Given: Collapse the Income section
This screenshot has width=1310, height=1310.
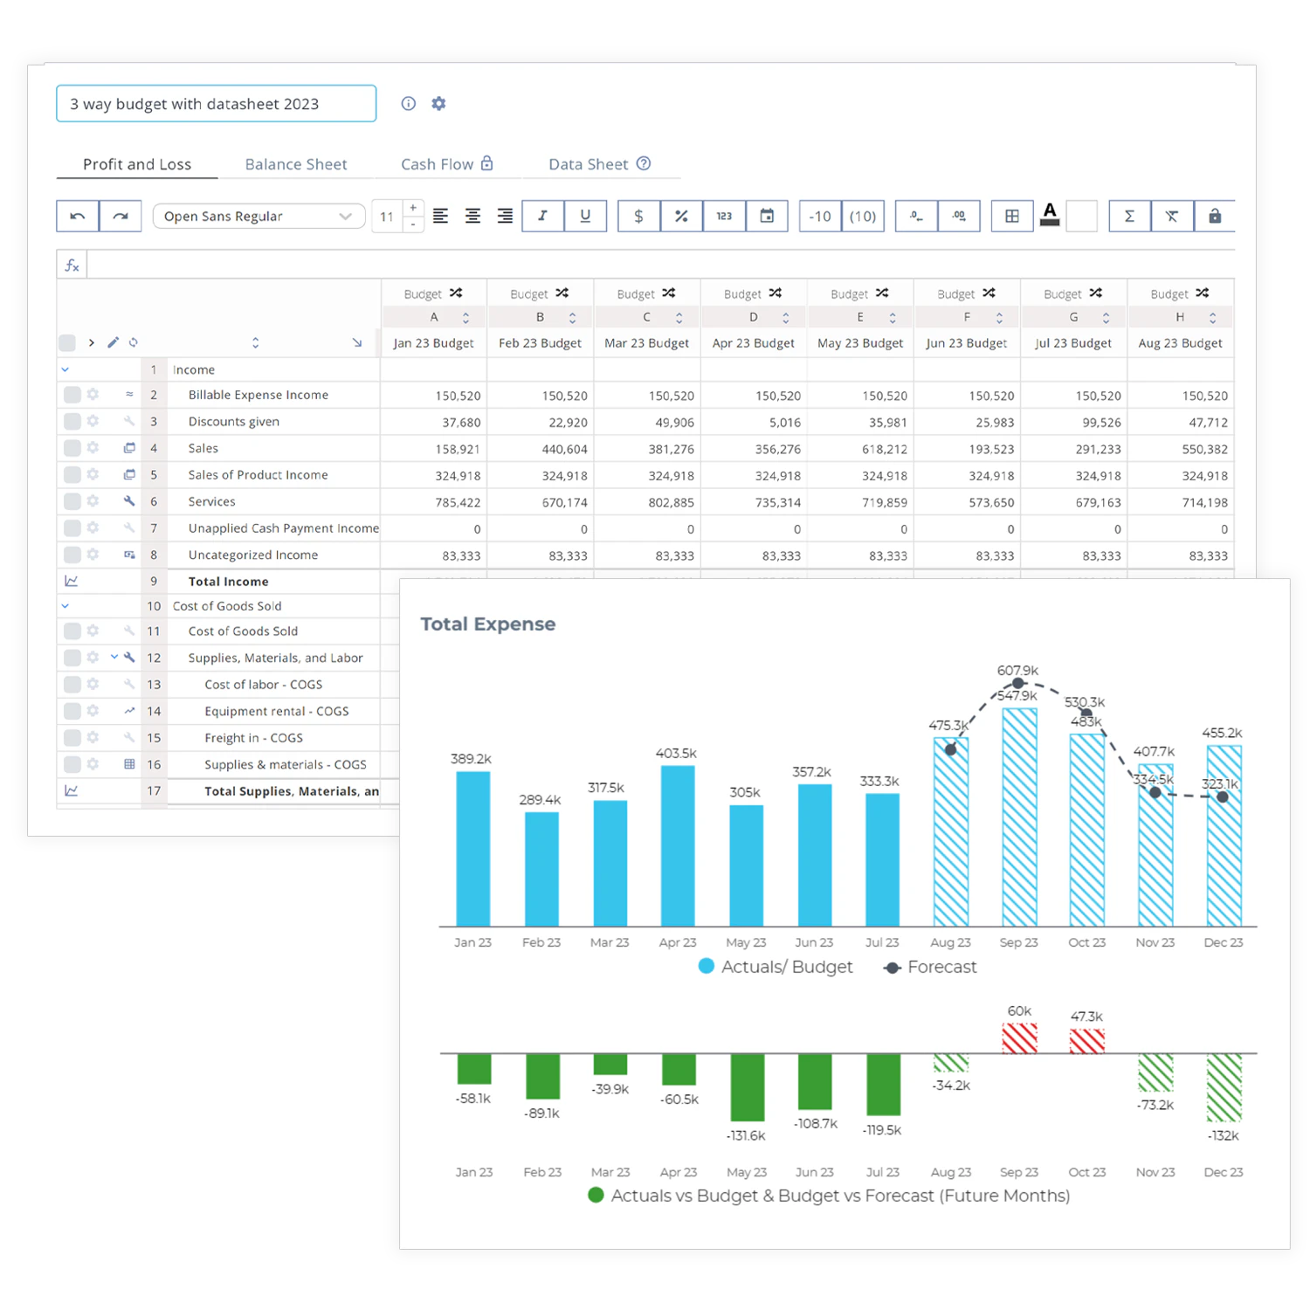Looking at the screenshot, I should pyautogui.click(x=65, y=369).
